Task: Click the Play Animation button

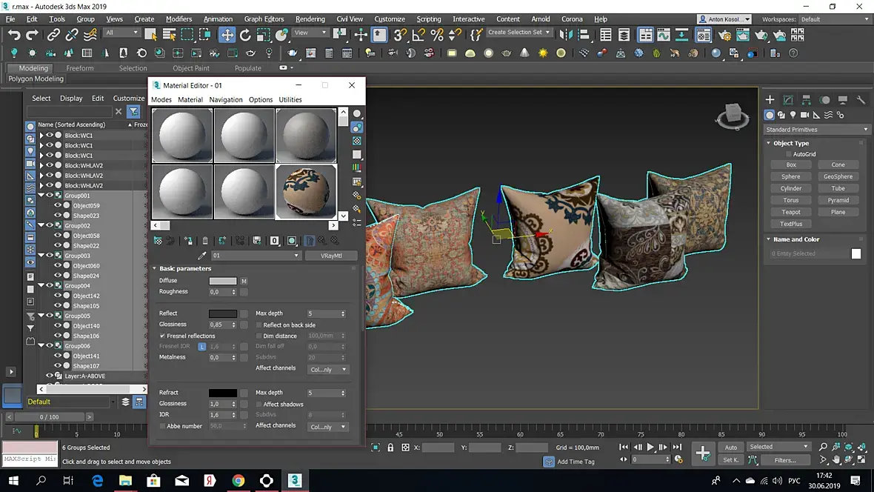Action: [650, 448]
